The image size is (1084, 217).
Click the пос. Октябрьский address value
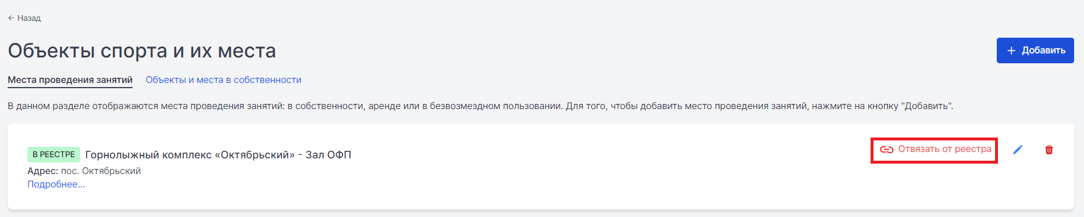(x=101, y=171)
